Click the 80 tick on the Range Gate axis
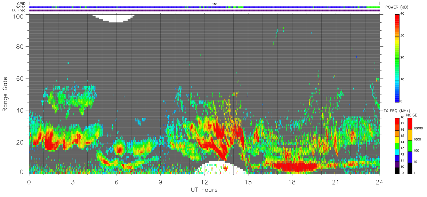Image resolution: width=427 pixels, height=197 pixels. 20,47
